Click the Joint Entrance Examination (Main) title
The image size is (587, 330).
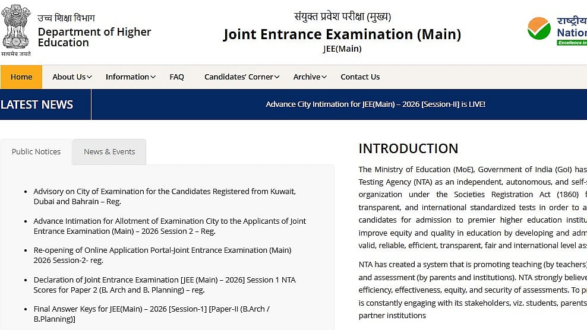click(x=342, y=34)
